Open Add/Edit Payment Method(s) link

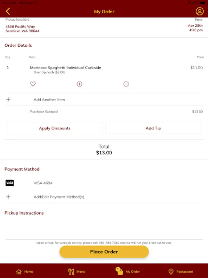click(x=59, y=197)
